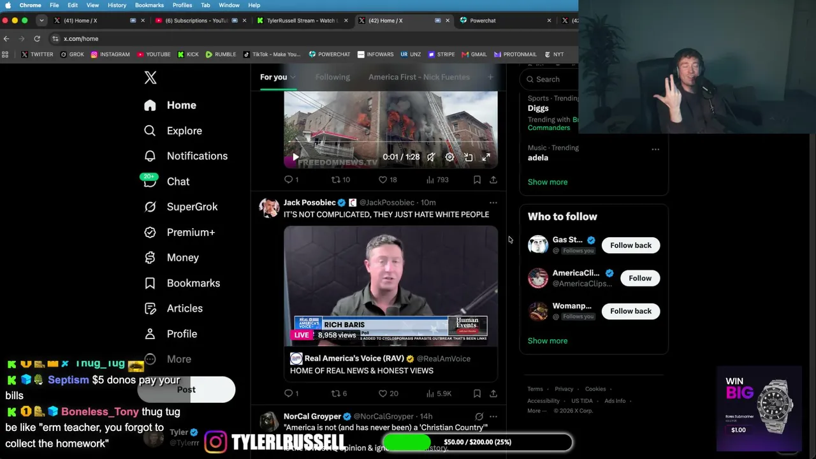Screen dimensions: 816x459
Task: Open the Privacy footer link
Action: [x=564, y=389]
